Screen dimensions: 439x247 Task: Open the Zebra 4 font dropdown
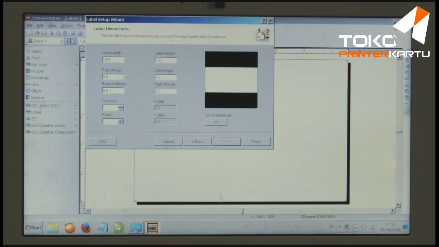click(x=61, y=41)
